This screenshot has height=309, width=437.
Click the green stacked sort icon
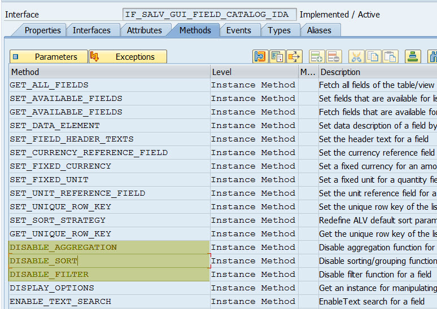pos(413,57)
